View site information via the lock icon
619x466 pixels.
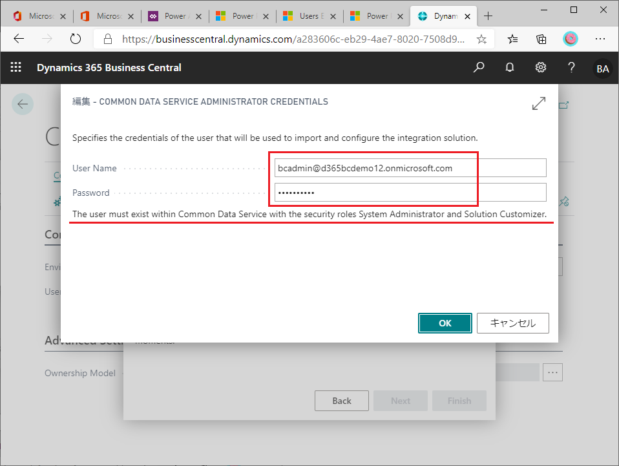(x=108, y=39)
